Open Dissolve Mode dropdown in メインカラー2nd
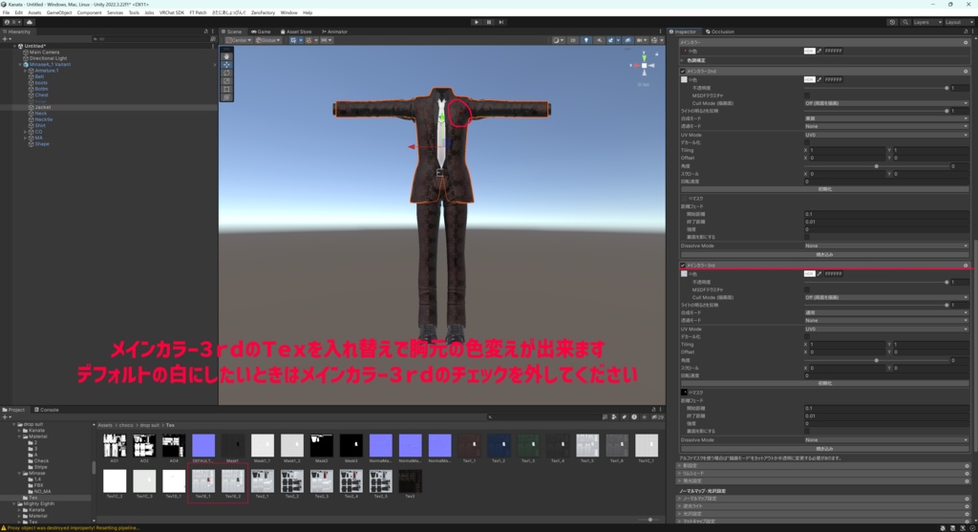Viewport: 978px width, 532px height. [x=885, y=245]
